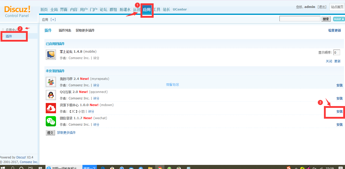
Task: Open the UCenter menu
Action: pos(180,10)
